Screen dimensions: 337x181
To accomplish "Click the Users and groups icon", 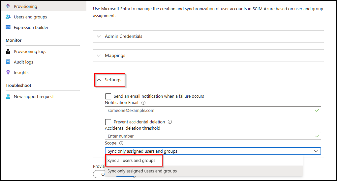I will coord(8,17).
